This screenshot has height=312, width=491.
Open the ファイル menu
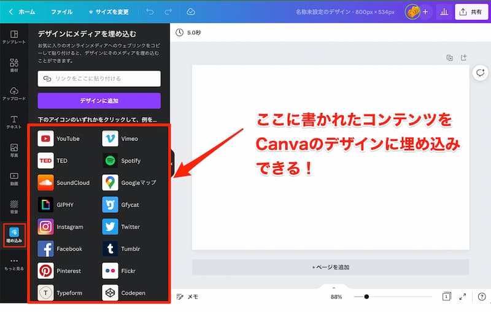click(x=62, y=12)
